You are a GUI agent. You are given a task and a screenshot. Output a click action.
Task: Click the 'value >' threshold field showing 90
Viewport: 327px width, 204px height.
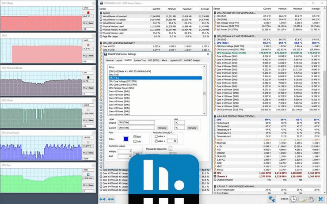click(172, 141)
